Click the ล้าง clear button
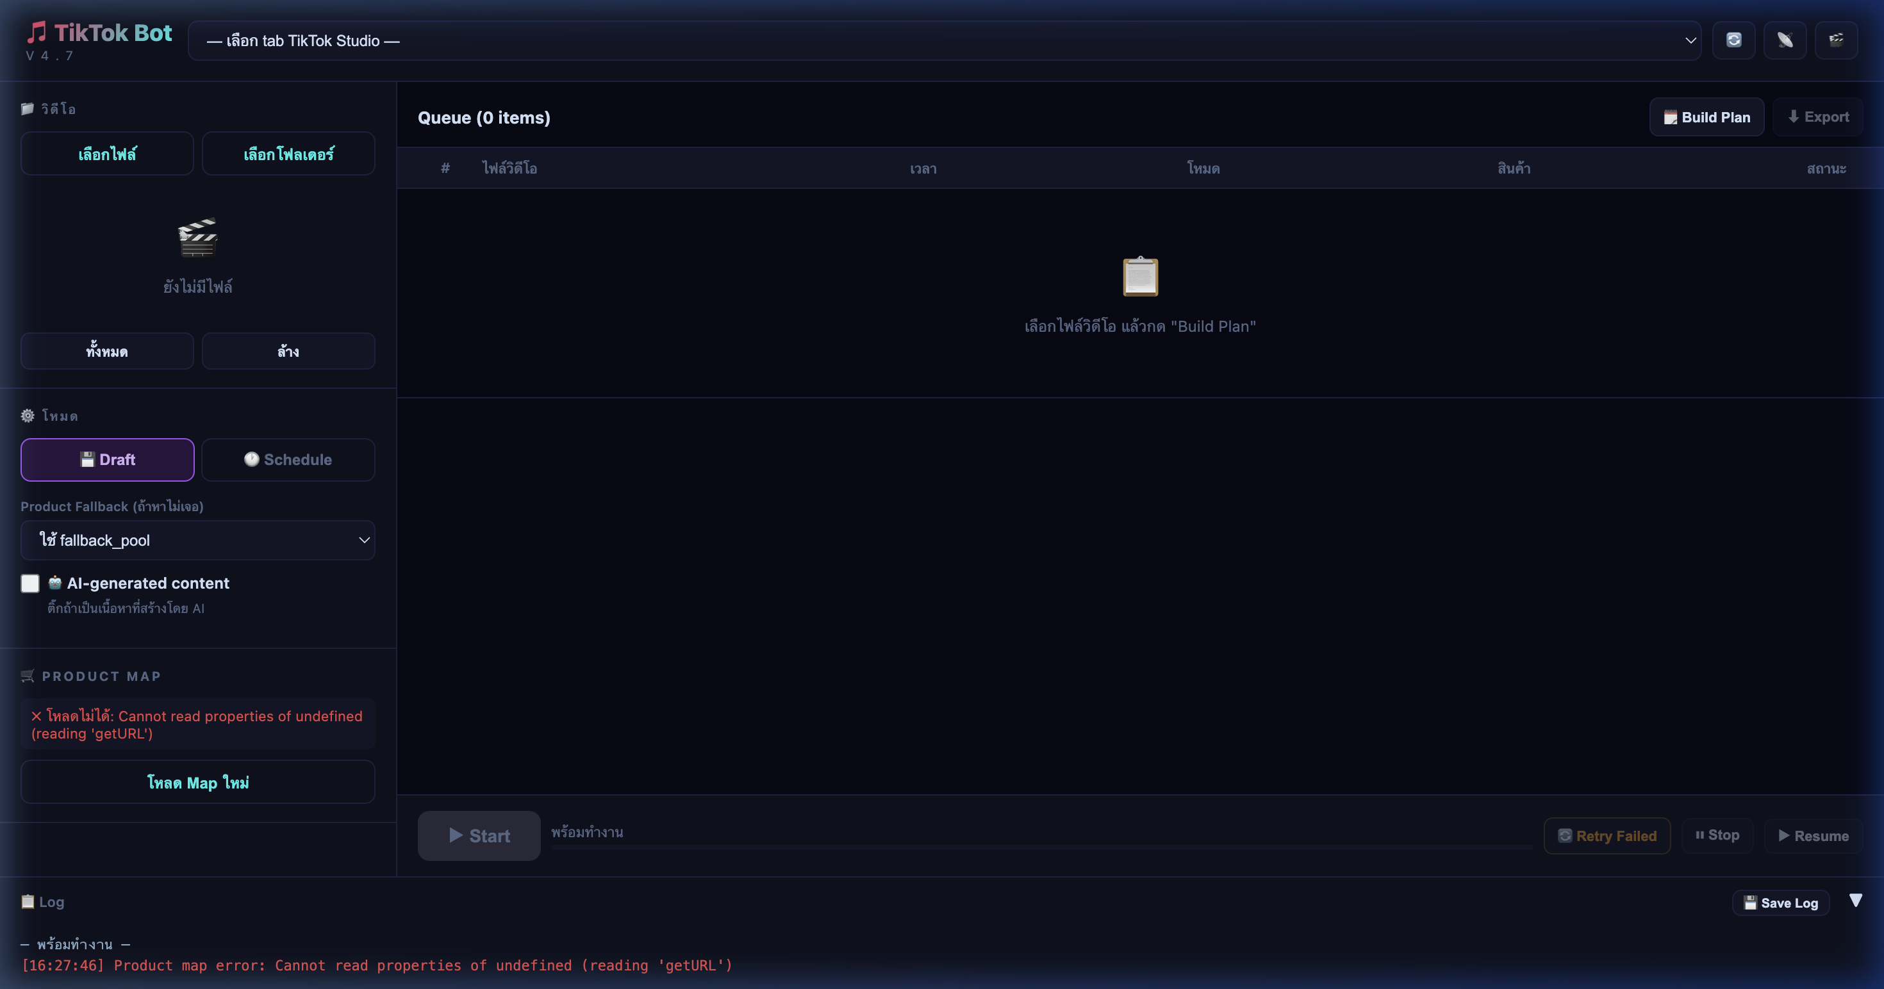 click(288, 352)
